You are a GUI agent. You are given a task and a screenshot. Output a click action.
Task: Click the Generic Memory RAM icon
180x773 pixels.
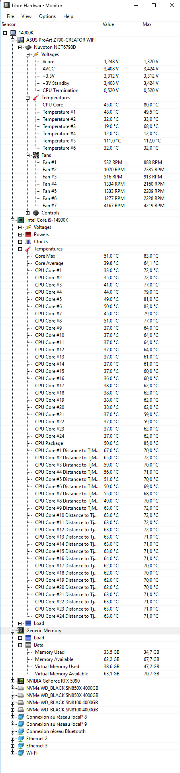pos(21,631)
